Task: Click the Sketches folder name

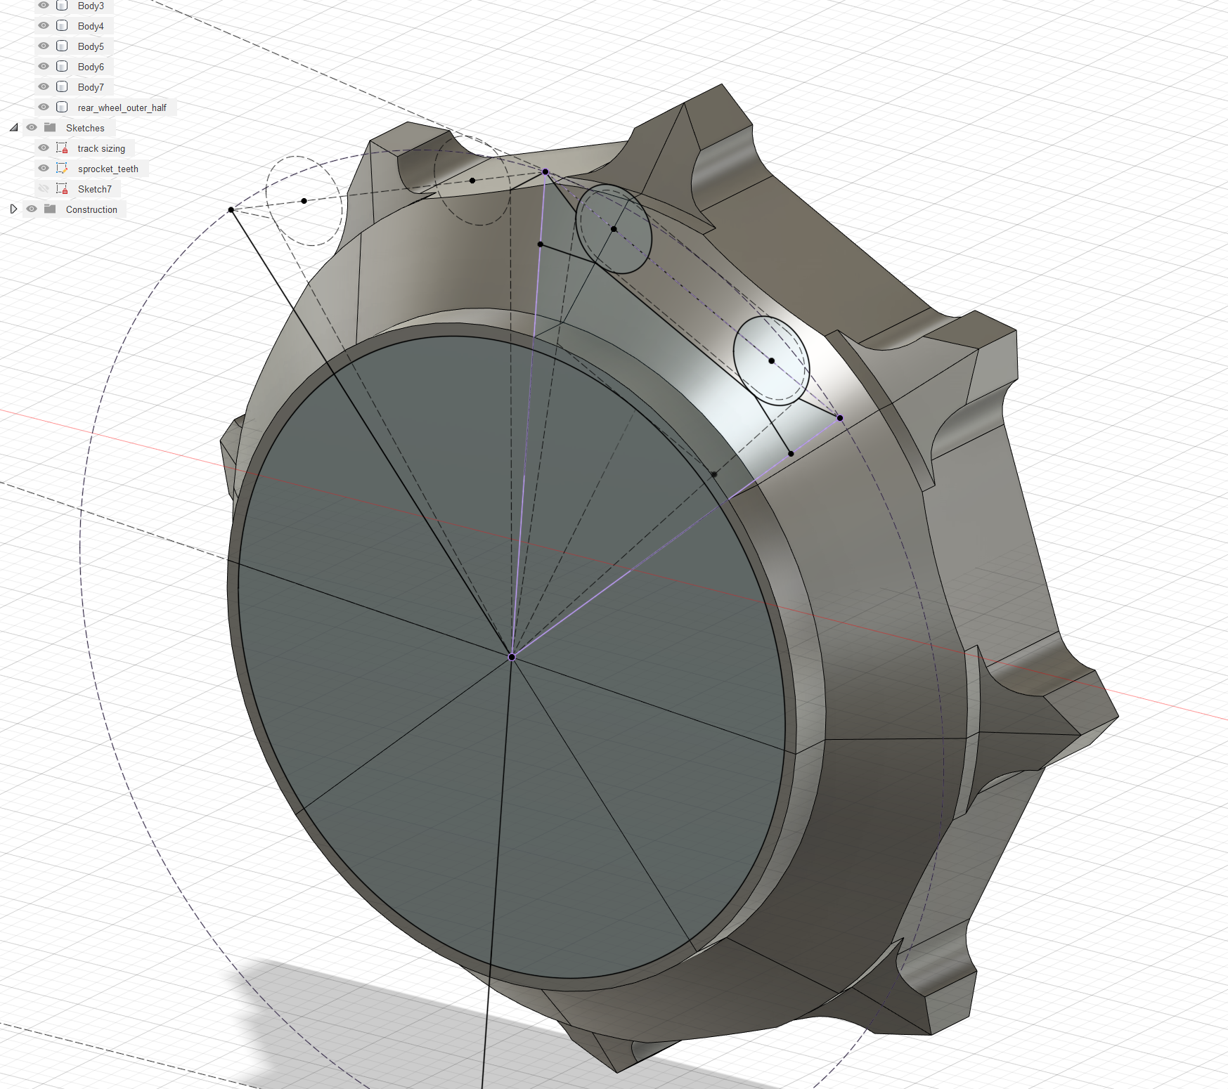Action: click(85, 128)
